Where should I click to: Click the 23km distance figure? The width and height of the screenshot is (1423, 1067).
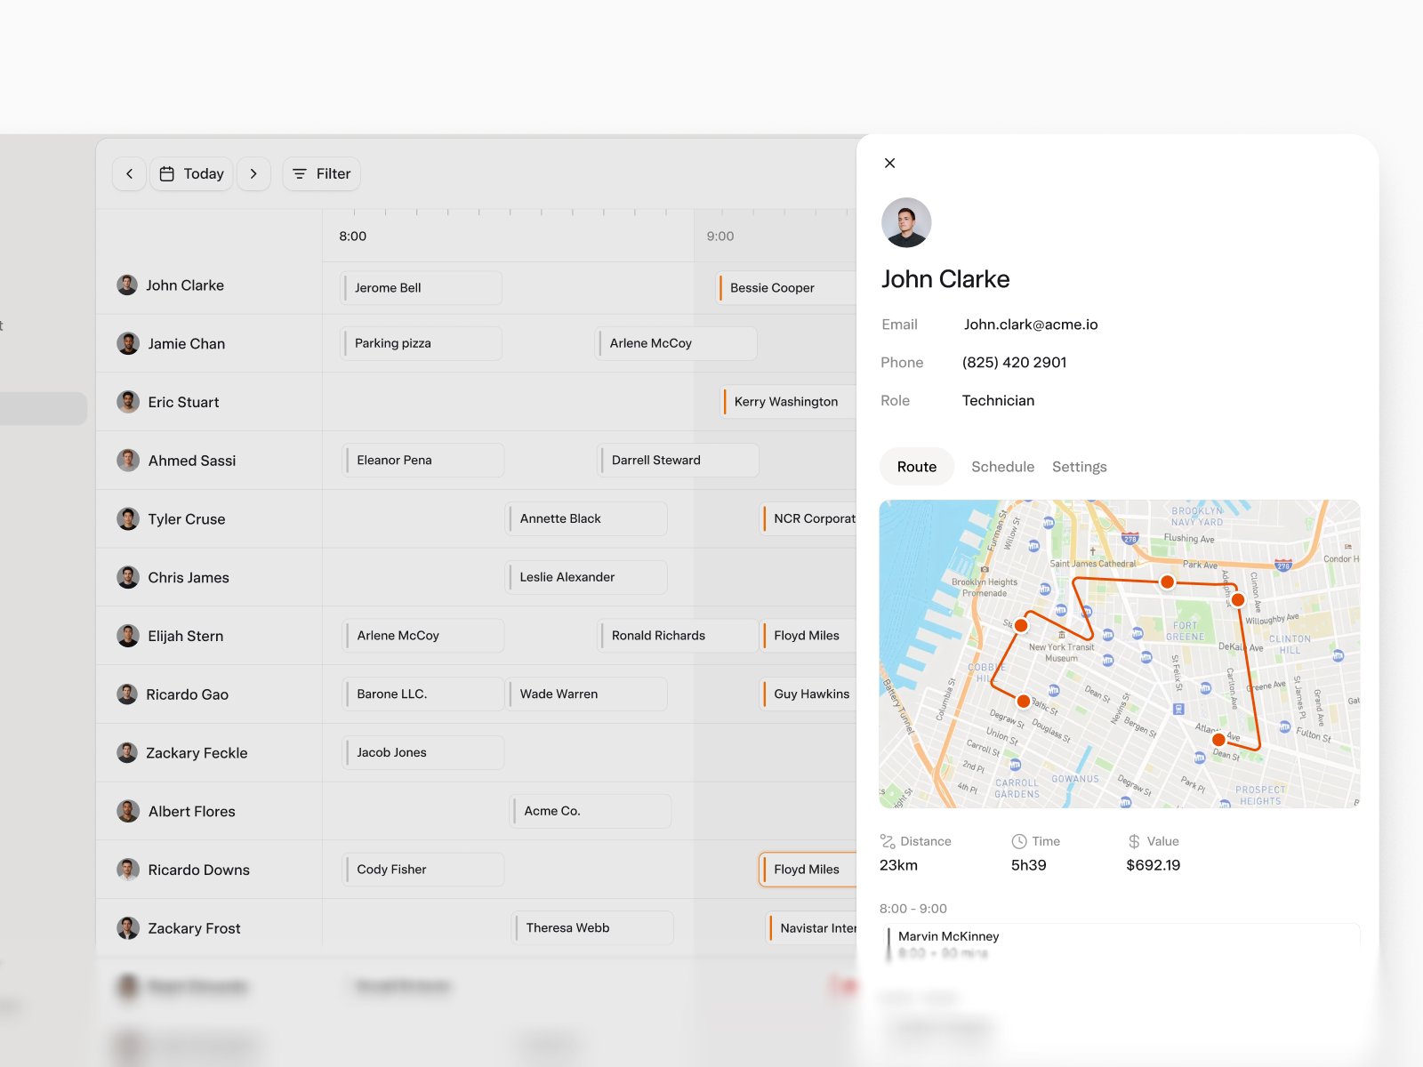tap(898, 865)
